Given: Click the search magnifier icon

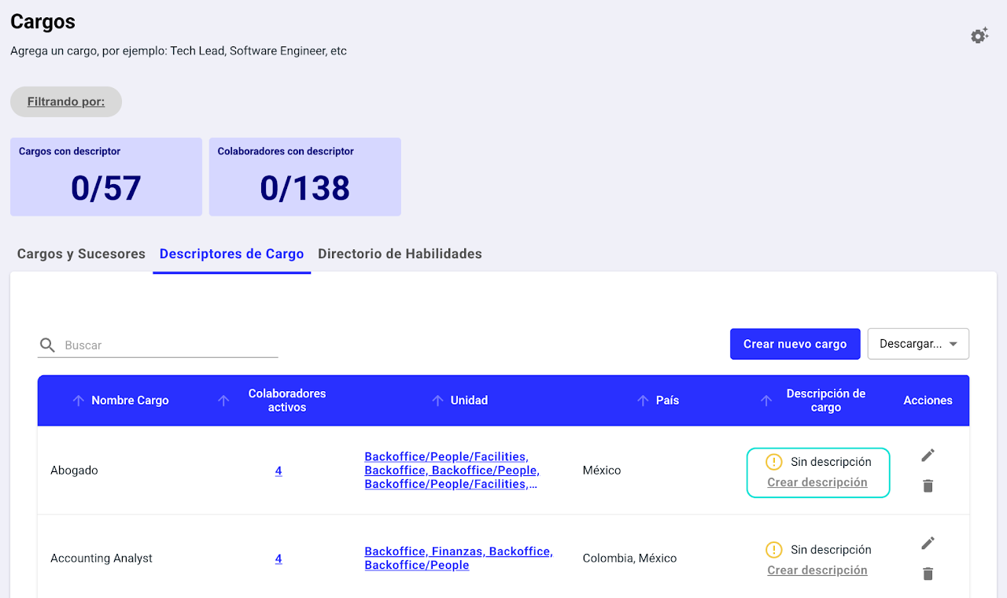Looking at the screenshot, I should point(47,345).
